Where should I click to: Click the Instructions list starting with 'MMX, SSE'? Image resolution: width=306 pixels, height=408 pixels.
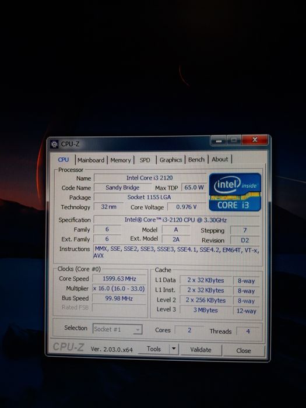coord(177,252)
